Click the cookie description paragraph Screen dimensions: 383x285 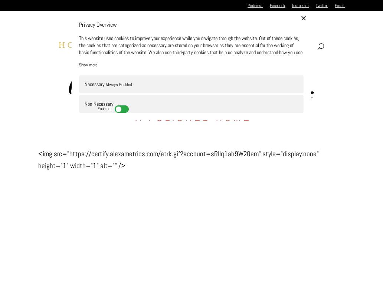191,45
